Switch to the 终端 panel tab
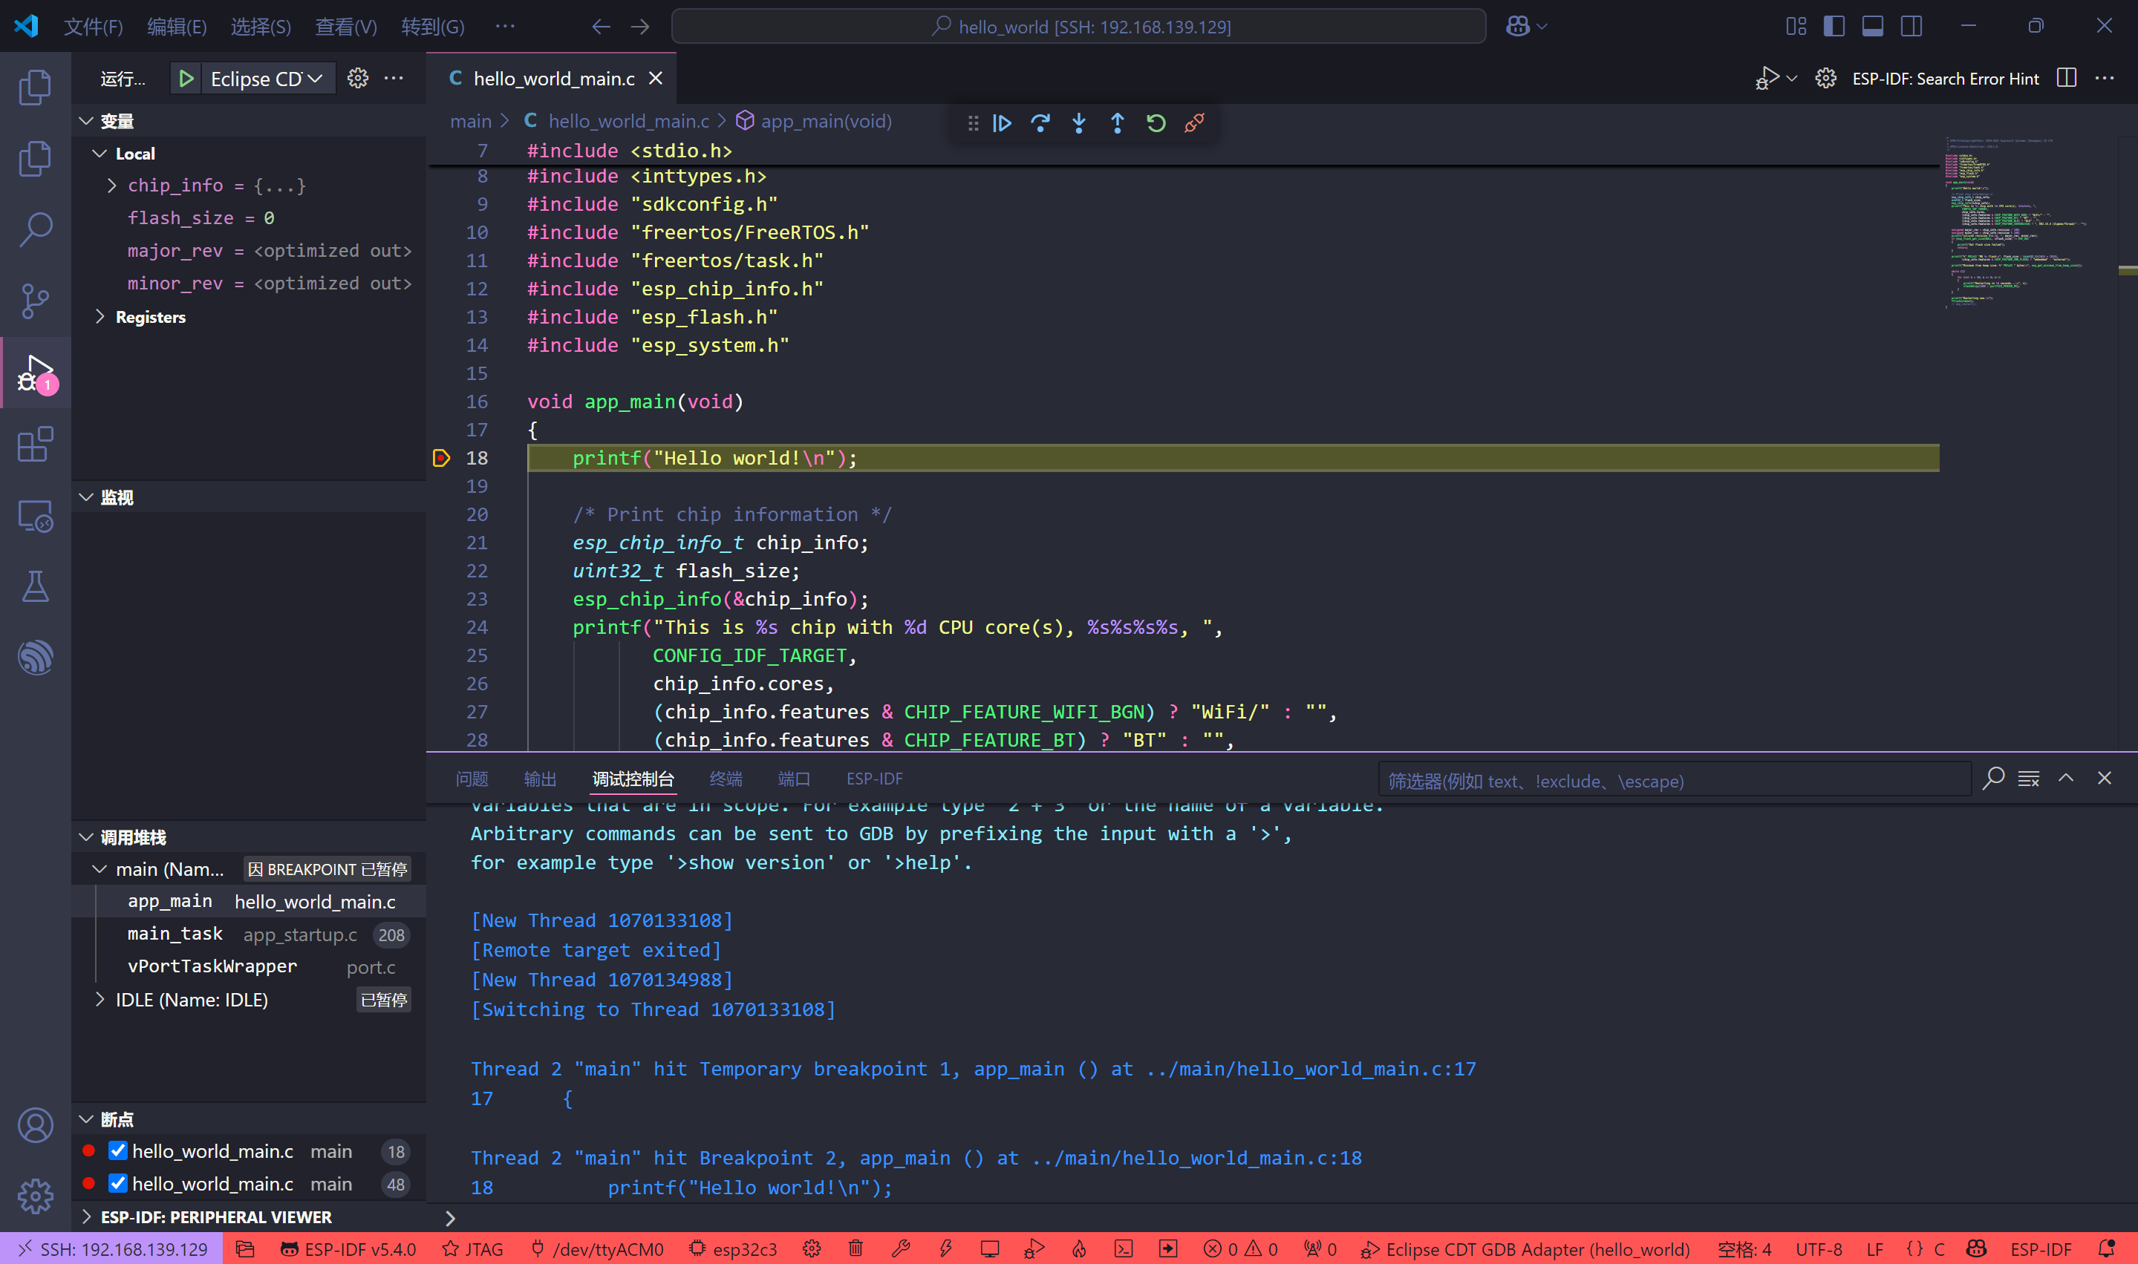 (725, 778)
